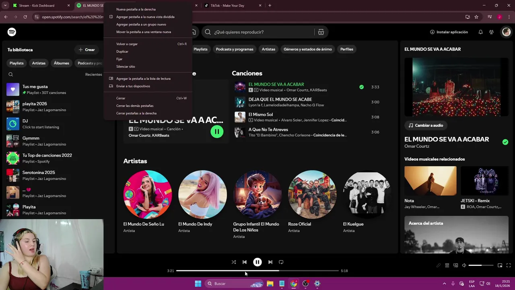
Task: Filter the search results by Perfiles
Action: [x=347, y=49]
